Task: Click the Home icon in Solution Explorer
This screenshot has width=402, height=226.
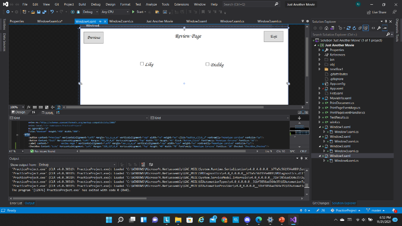Action: [327, 28]
